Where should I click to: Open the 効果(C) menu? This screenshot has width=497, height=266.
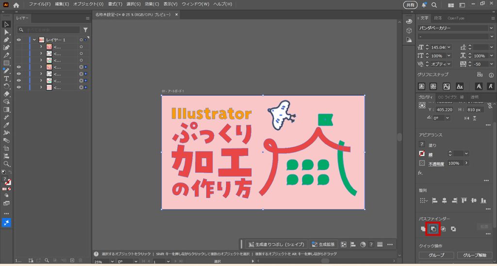pos(152,4)
